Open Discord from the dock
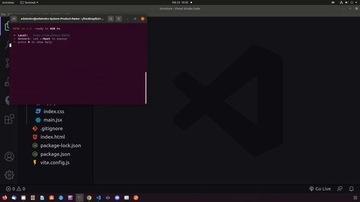360x202 pixels. point(117,198)
